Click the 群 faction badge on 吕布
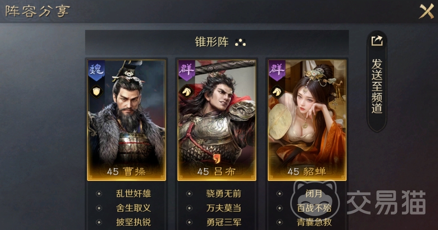 186,70
